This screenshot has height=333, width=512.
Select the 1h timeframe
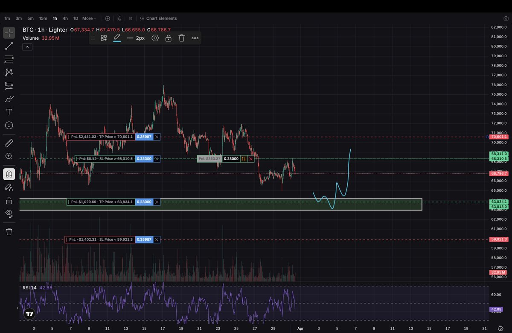(55, 18)
